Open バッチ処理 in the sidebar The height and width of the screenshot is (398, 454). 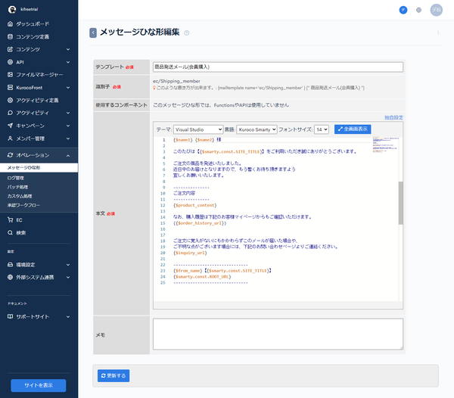17,187
